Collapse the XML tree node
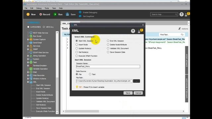Image resolution: width=212 pixels, height=119 pixels. (28, 82)
